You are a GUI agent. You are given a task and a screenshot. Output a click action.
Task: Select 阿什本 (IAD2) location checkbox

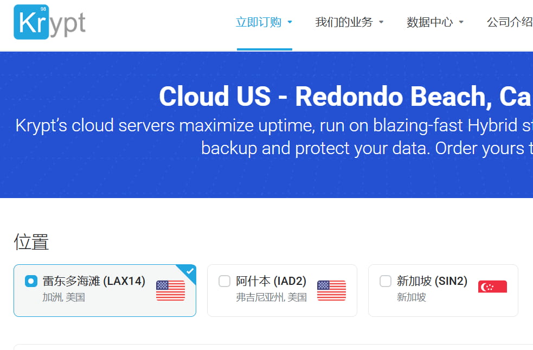(224, 281)
